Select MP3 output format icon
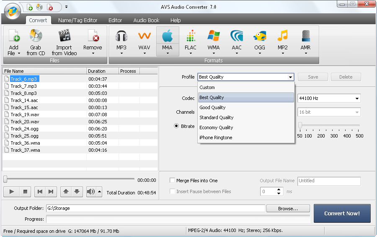The height and width of the screenshot is (237, 377). pos(121,36)
